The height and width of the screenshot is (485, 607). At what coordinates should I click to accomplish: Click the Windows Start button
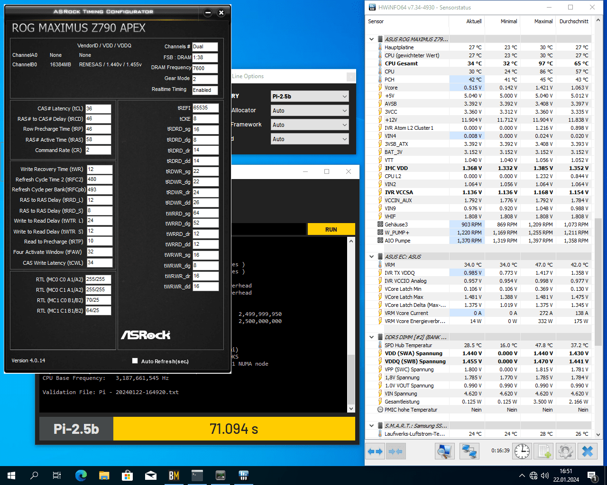(11, 475)
